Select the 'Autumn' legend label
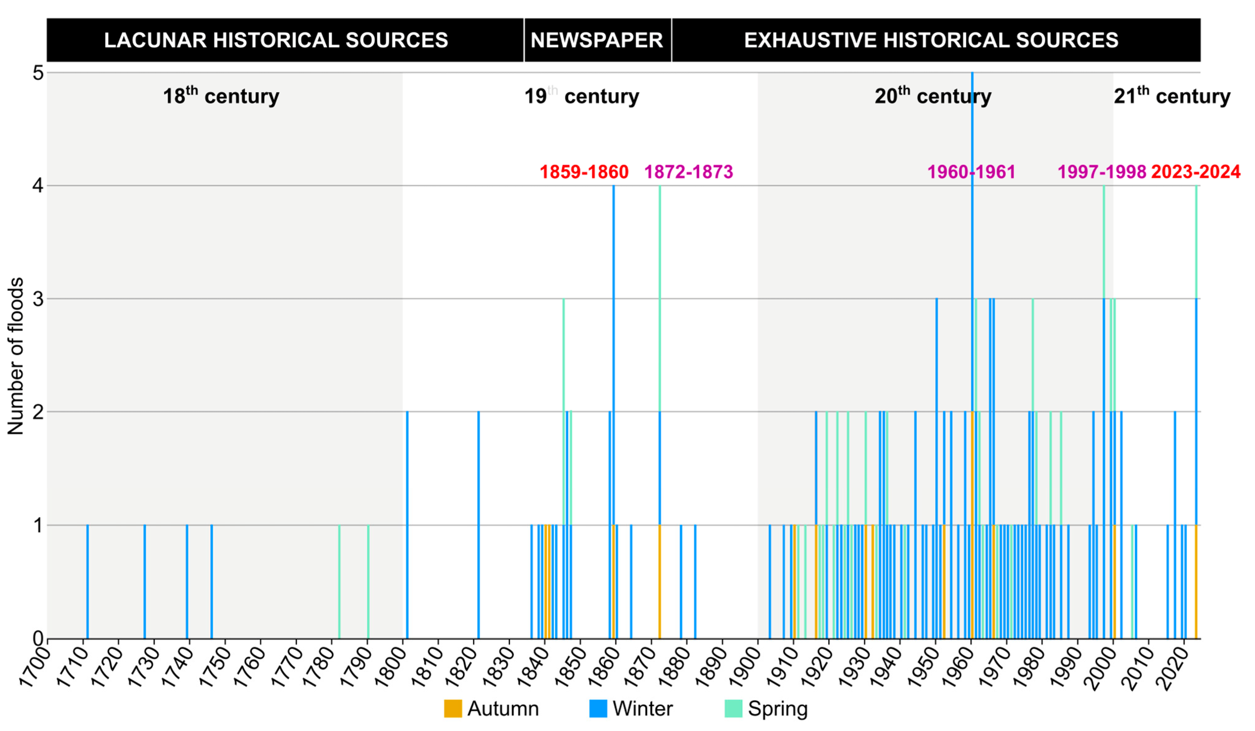Image resolution: width=1255 pixels, height=731 pixels. point(503,708)
